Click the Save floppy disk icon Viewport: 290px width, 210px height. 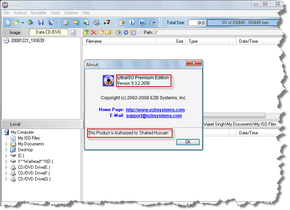41,23
